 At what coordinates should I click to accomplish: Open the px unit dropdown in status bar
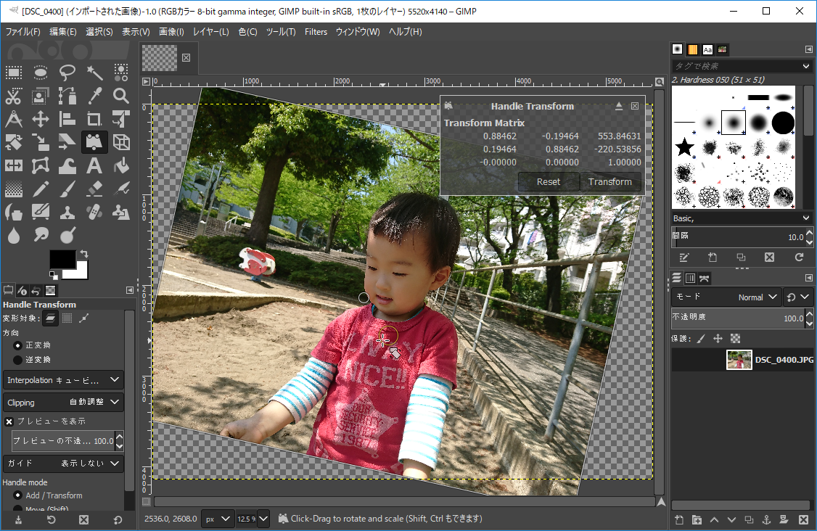point(217,519)
